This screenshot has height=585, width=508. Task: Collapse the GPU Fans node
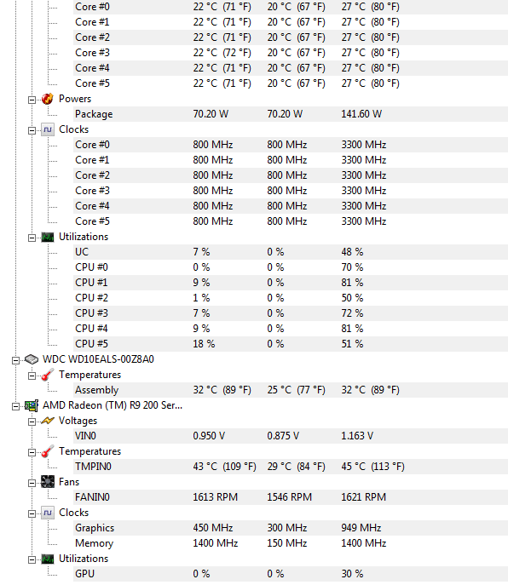coord(32,483)
